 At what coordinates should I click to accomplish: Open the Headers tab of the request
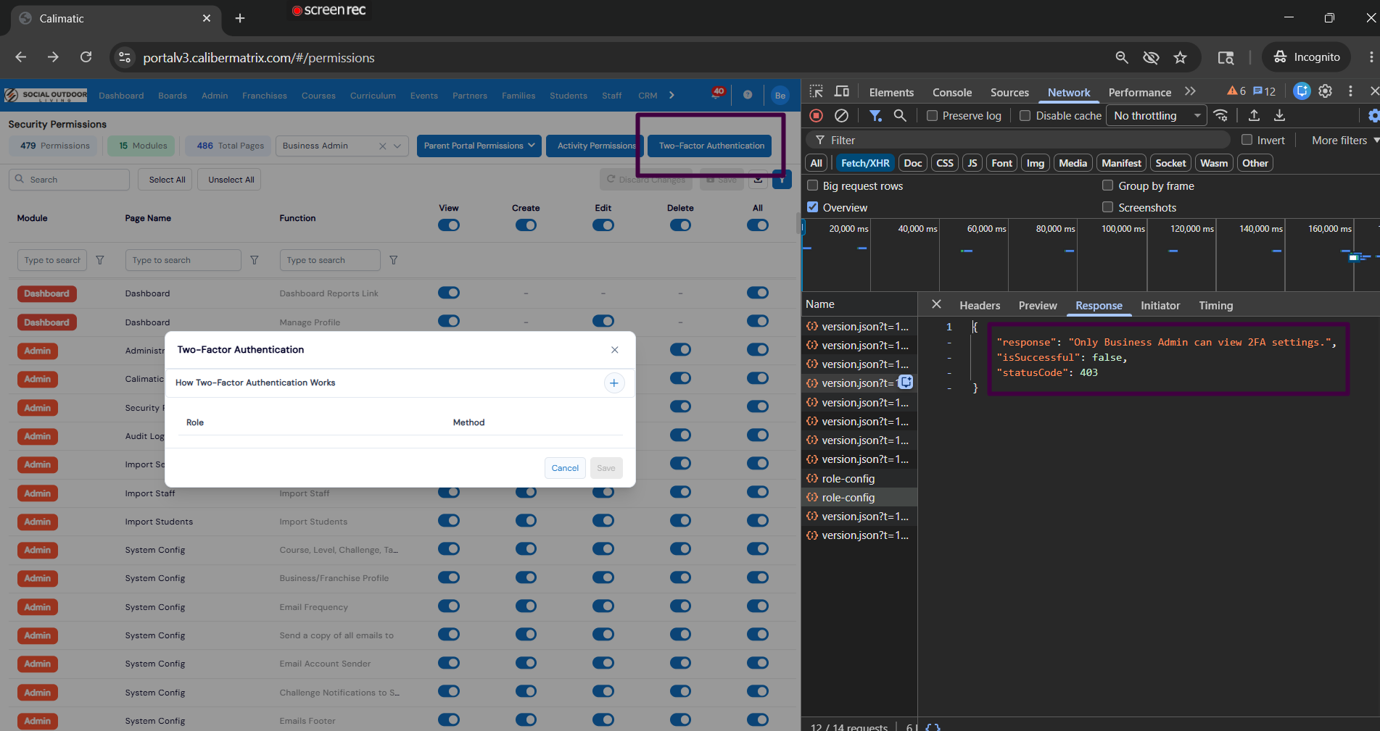[980, 305]
